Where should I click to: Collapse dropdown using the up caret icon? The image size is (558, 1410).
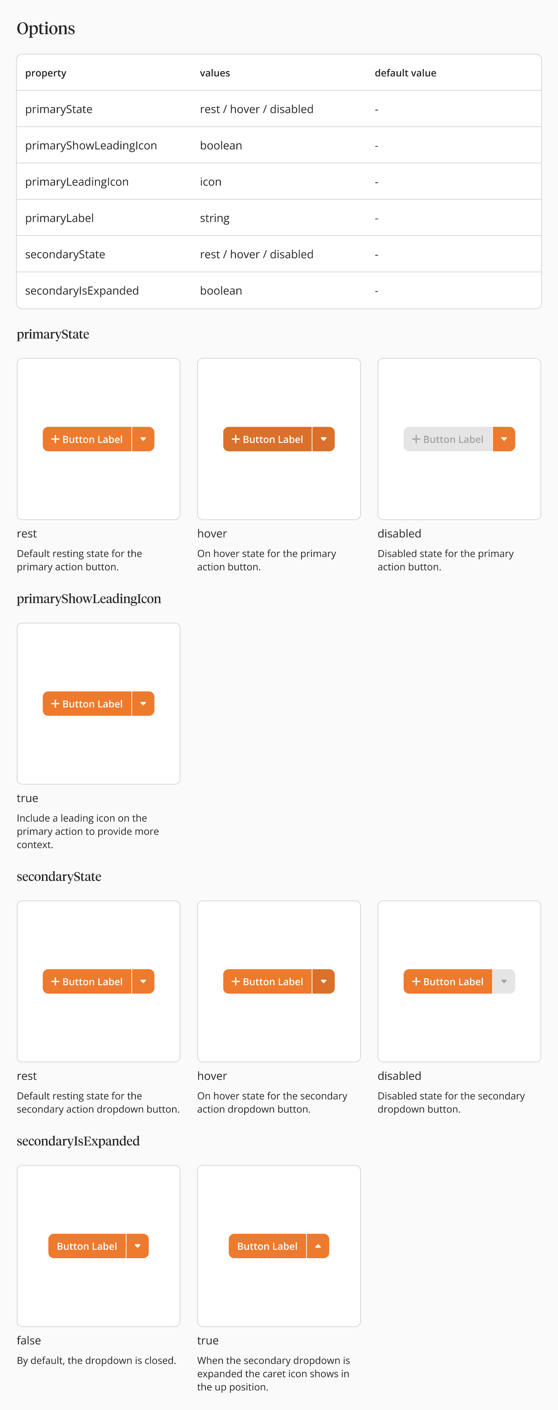[x=318, y=1246]
